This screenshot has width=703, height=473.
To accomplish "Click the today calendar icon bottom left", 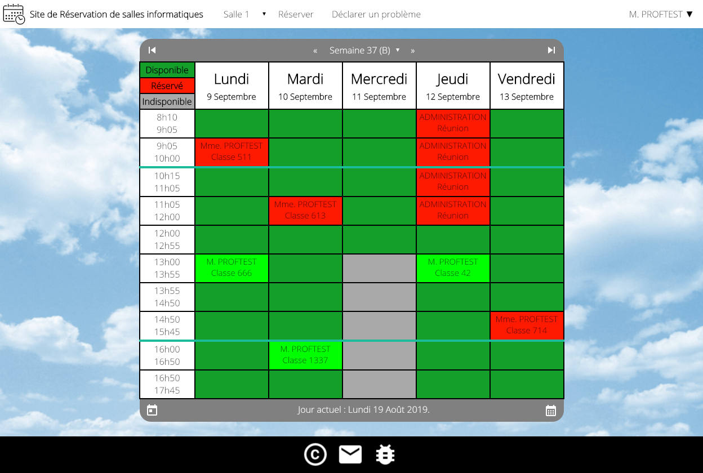I will coord(152,410).
